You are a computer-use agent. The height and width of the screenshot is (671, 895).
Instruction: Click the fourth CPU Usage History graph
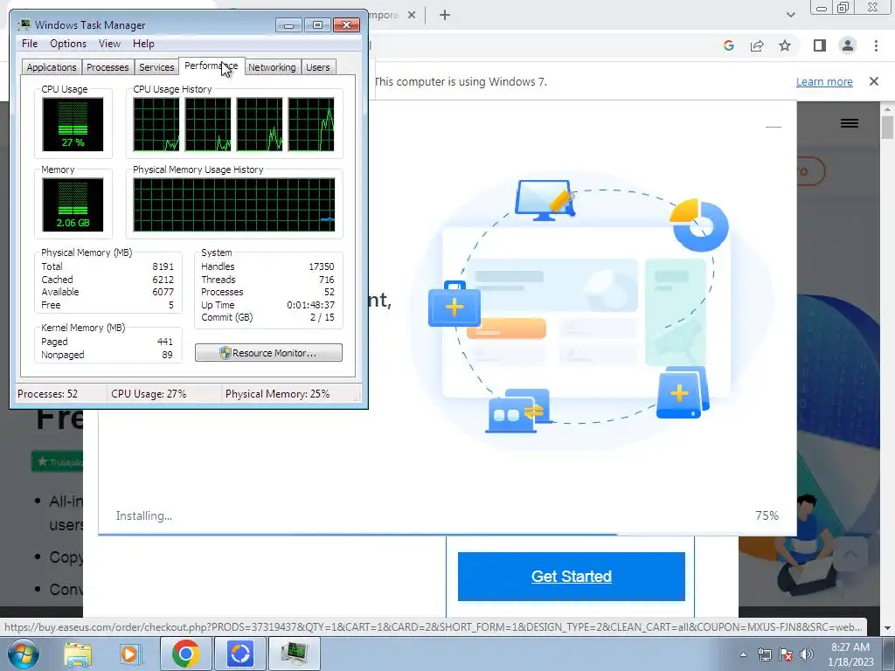[x=311, y=124]
